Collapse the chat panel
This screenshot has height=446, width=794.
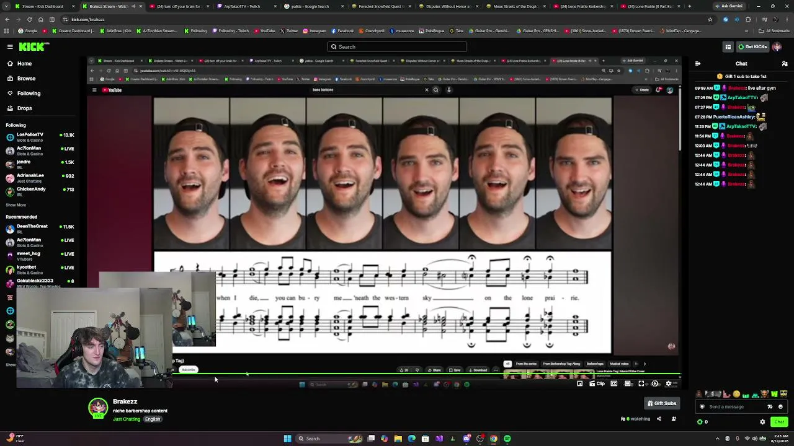pyautogui.click(x=698, y=64)
